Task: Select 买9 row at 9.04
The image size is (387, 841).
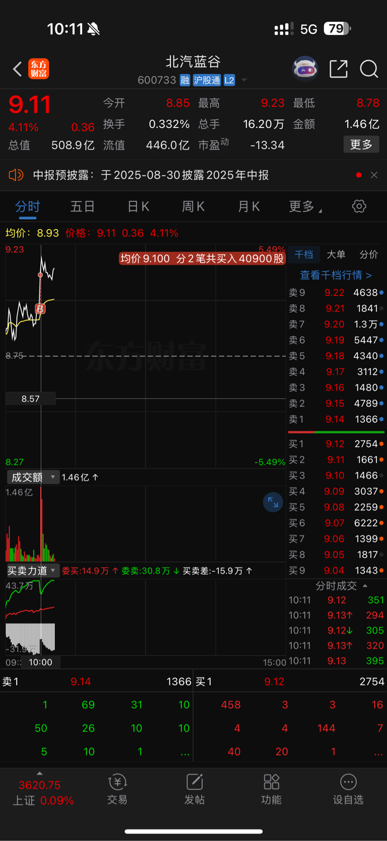Action: pyautogui.click(x=336, y=570)
